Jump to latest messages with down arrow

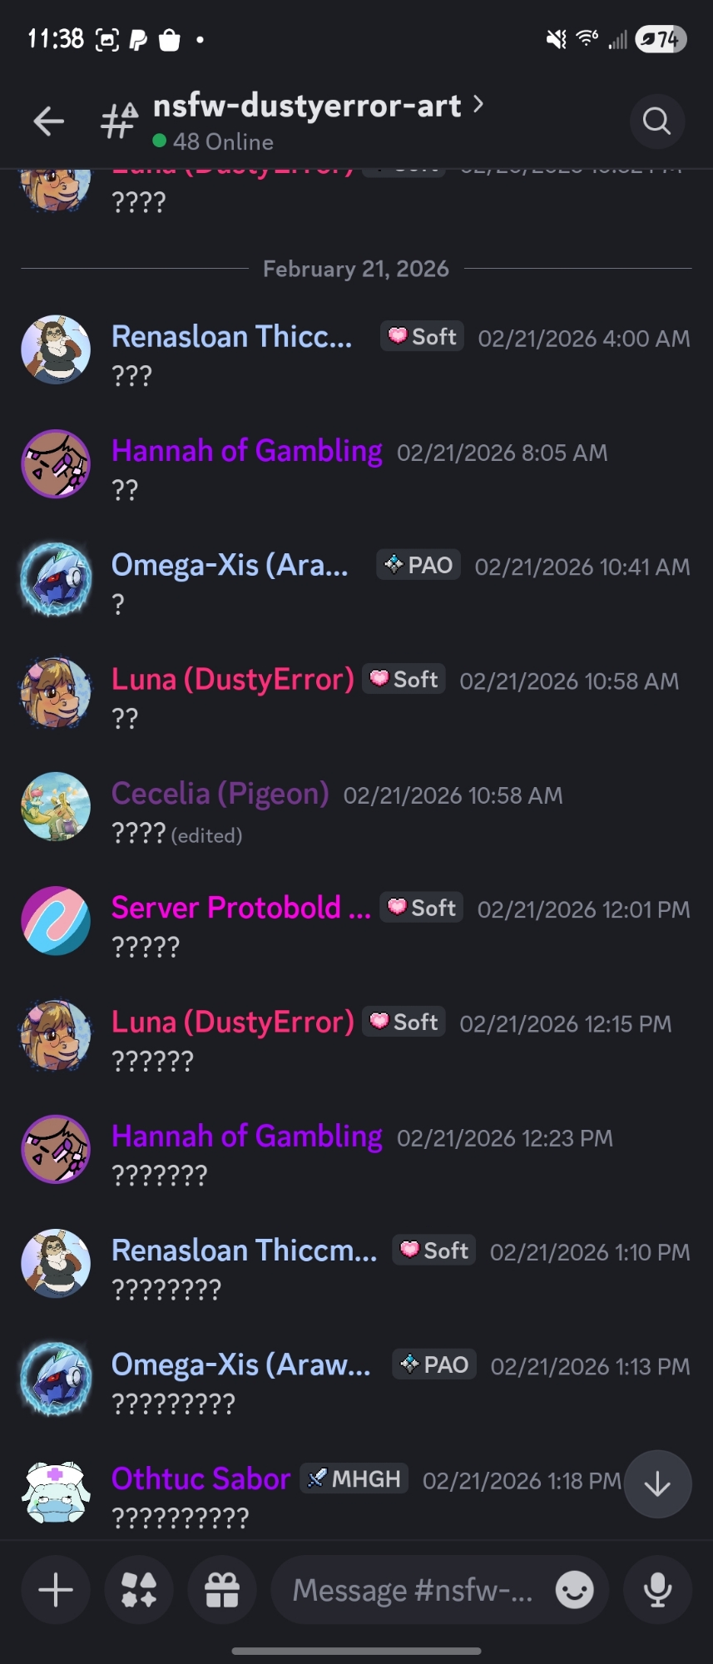click(657, 1484)
